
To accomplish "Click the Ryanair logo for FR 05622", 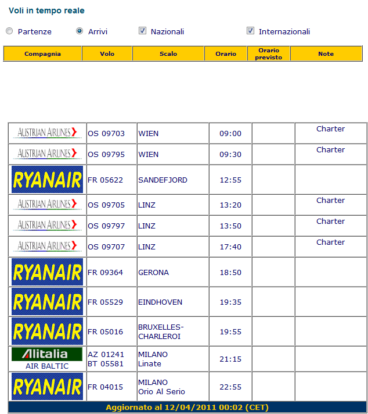I will pos(47,180).
